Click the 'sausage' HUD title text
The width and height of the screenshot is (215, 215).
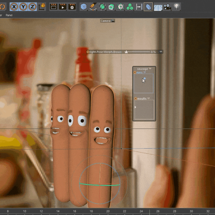(x=143, y=69)
